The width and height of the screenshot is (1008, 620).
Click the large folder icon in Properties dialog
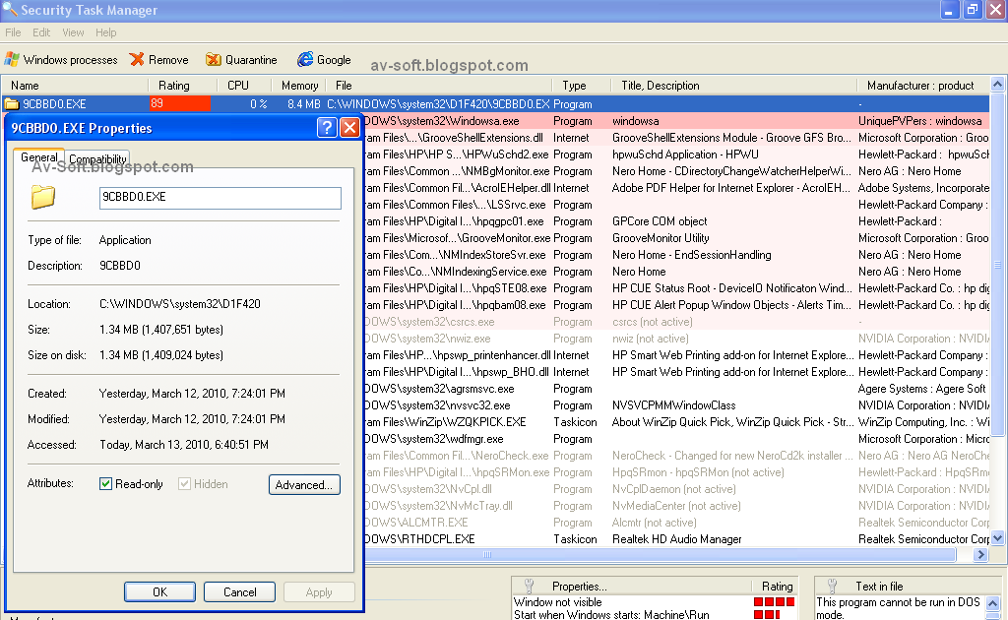click(x=43, y=197)
